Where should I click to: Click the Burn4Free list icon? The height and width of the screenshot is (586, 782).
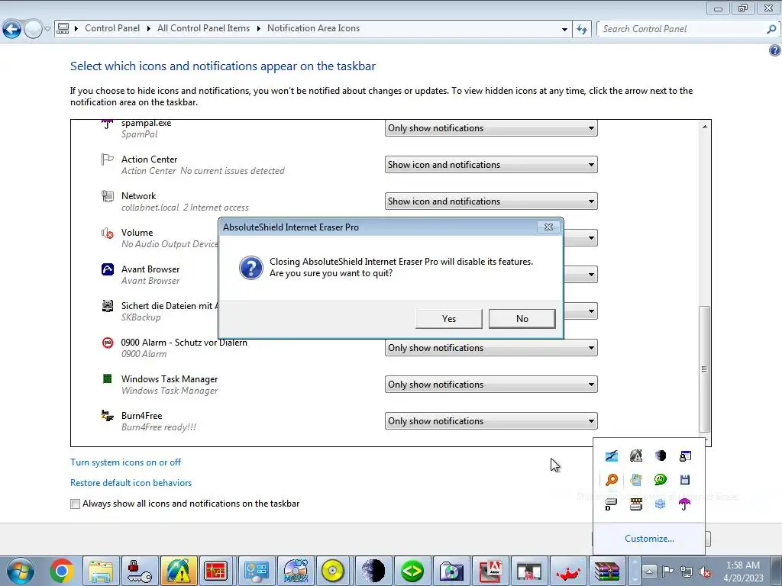coord(108,416)
